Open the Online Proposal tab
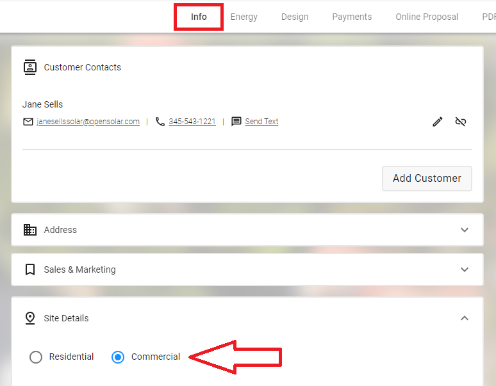 (x=427, y=17)
